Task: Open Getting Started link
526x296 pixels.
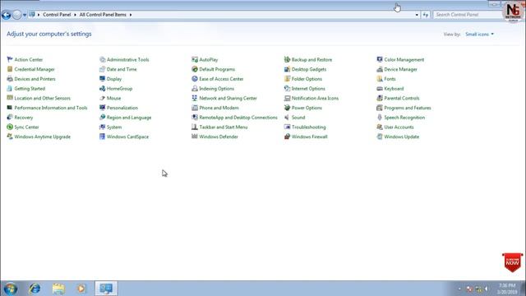Action: pyautogui.click(x=30, y=89)
